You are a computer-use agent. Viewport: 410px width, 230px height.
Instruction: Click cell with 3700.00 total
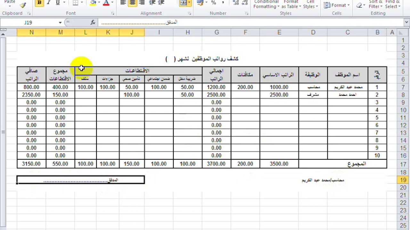pyautogui.click(x=217, y=164)
